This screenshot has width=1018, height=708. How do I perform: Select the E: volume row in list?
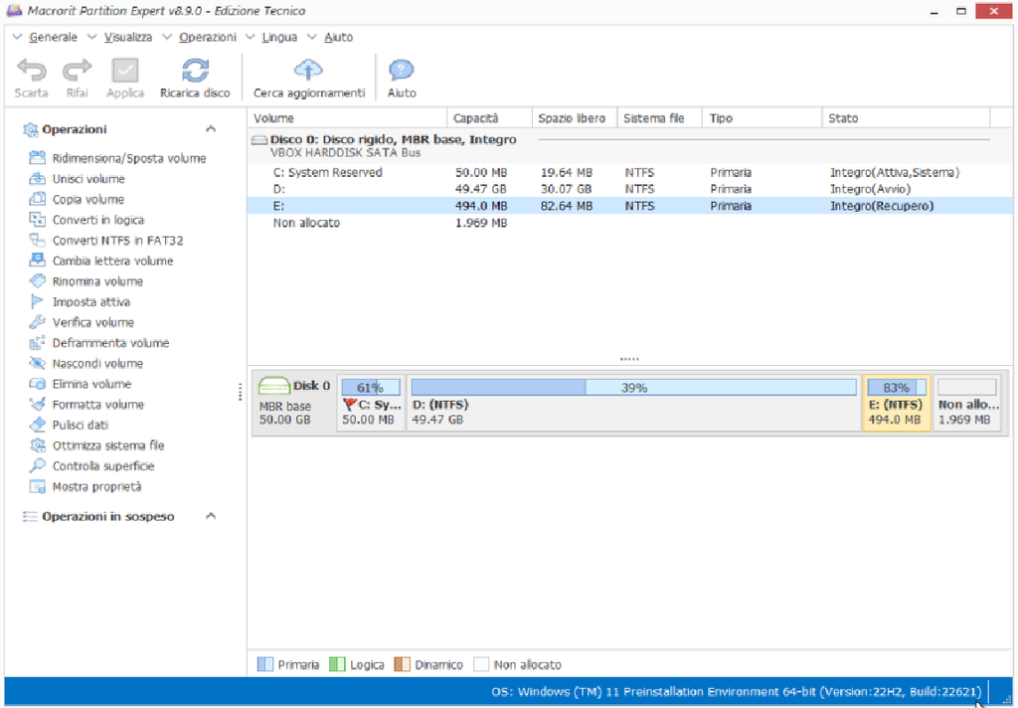pyautogui.click(x=629, y=206)
